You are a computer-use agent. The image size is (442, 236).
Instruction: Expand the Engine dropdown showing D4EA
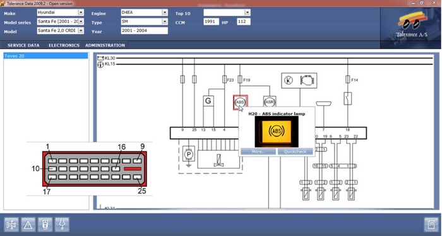click(x=165, y=13)
